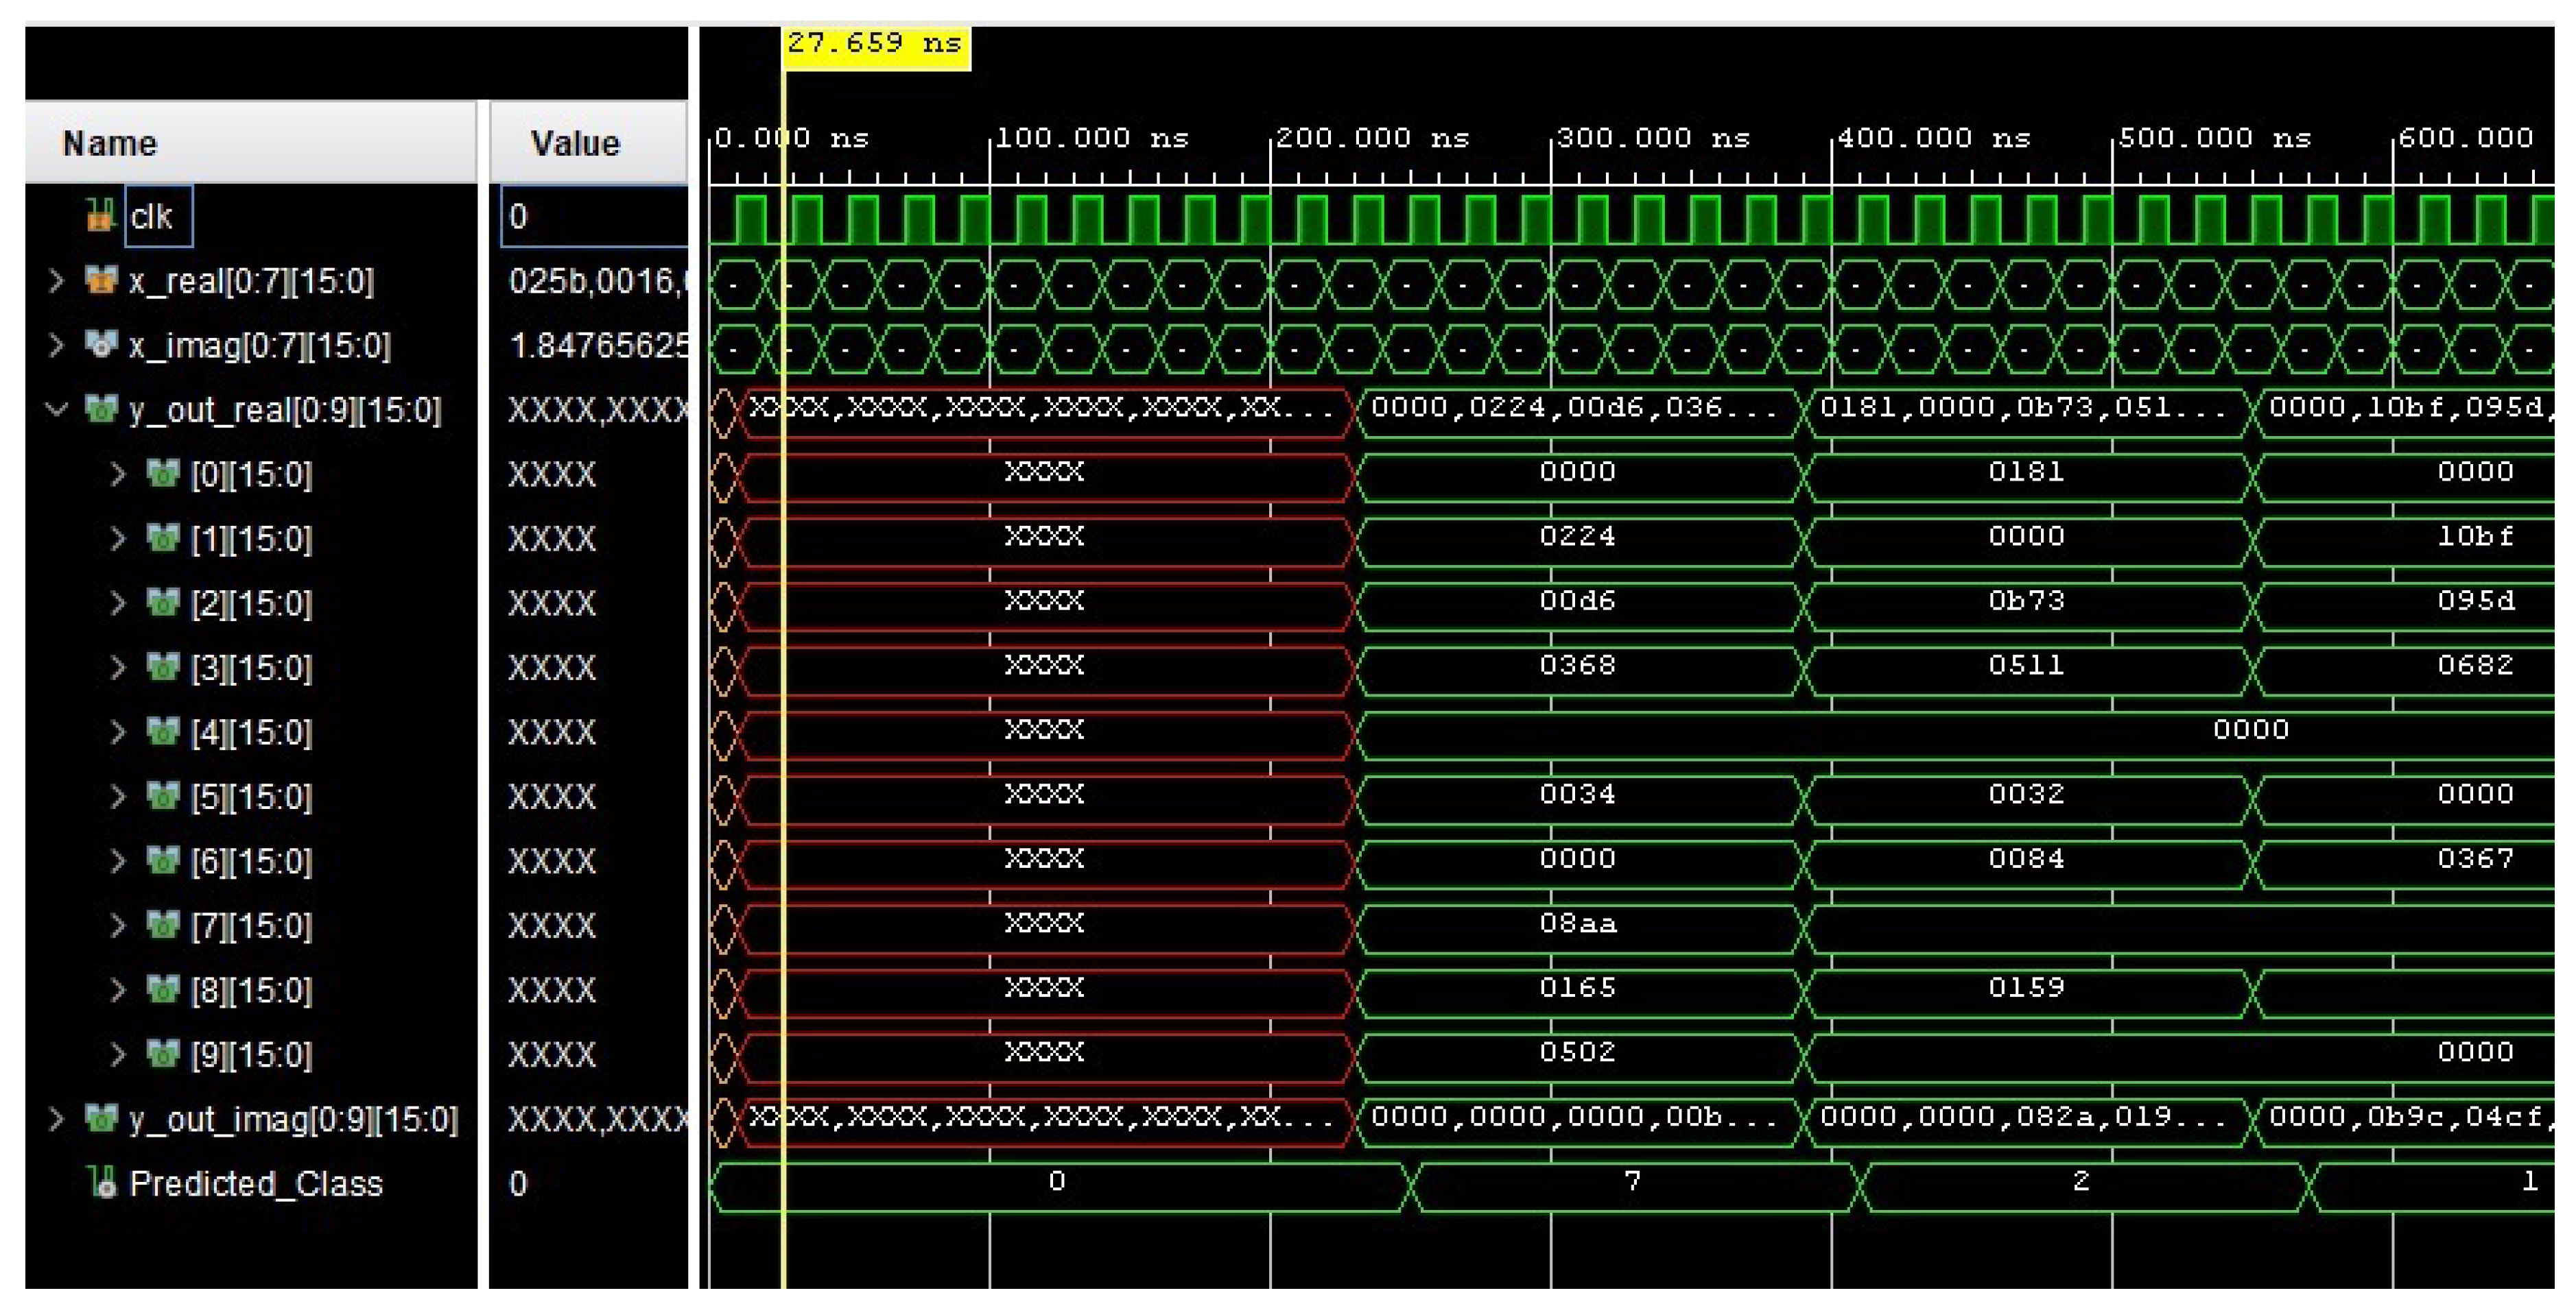Expand the [7][15:0] sub-signal
The image size is (2576, 1306).
(118, 926)
